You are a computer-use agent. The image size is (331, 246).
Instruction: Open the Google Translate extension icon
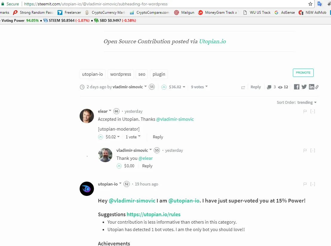point(320,4)
